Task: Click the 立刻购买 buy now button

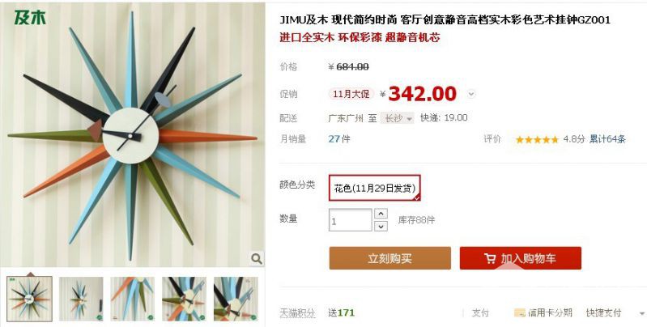Action: (390, 258)
